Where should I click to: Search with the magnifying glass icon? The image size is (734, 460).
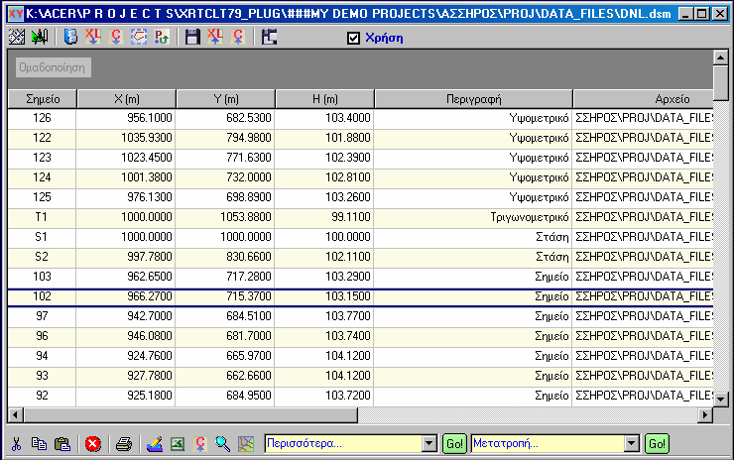pyautogui.click(x=223, y=443)
